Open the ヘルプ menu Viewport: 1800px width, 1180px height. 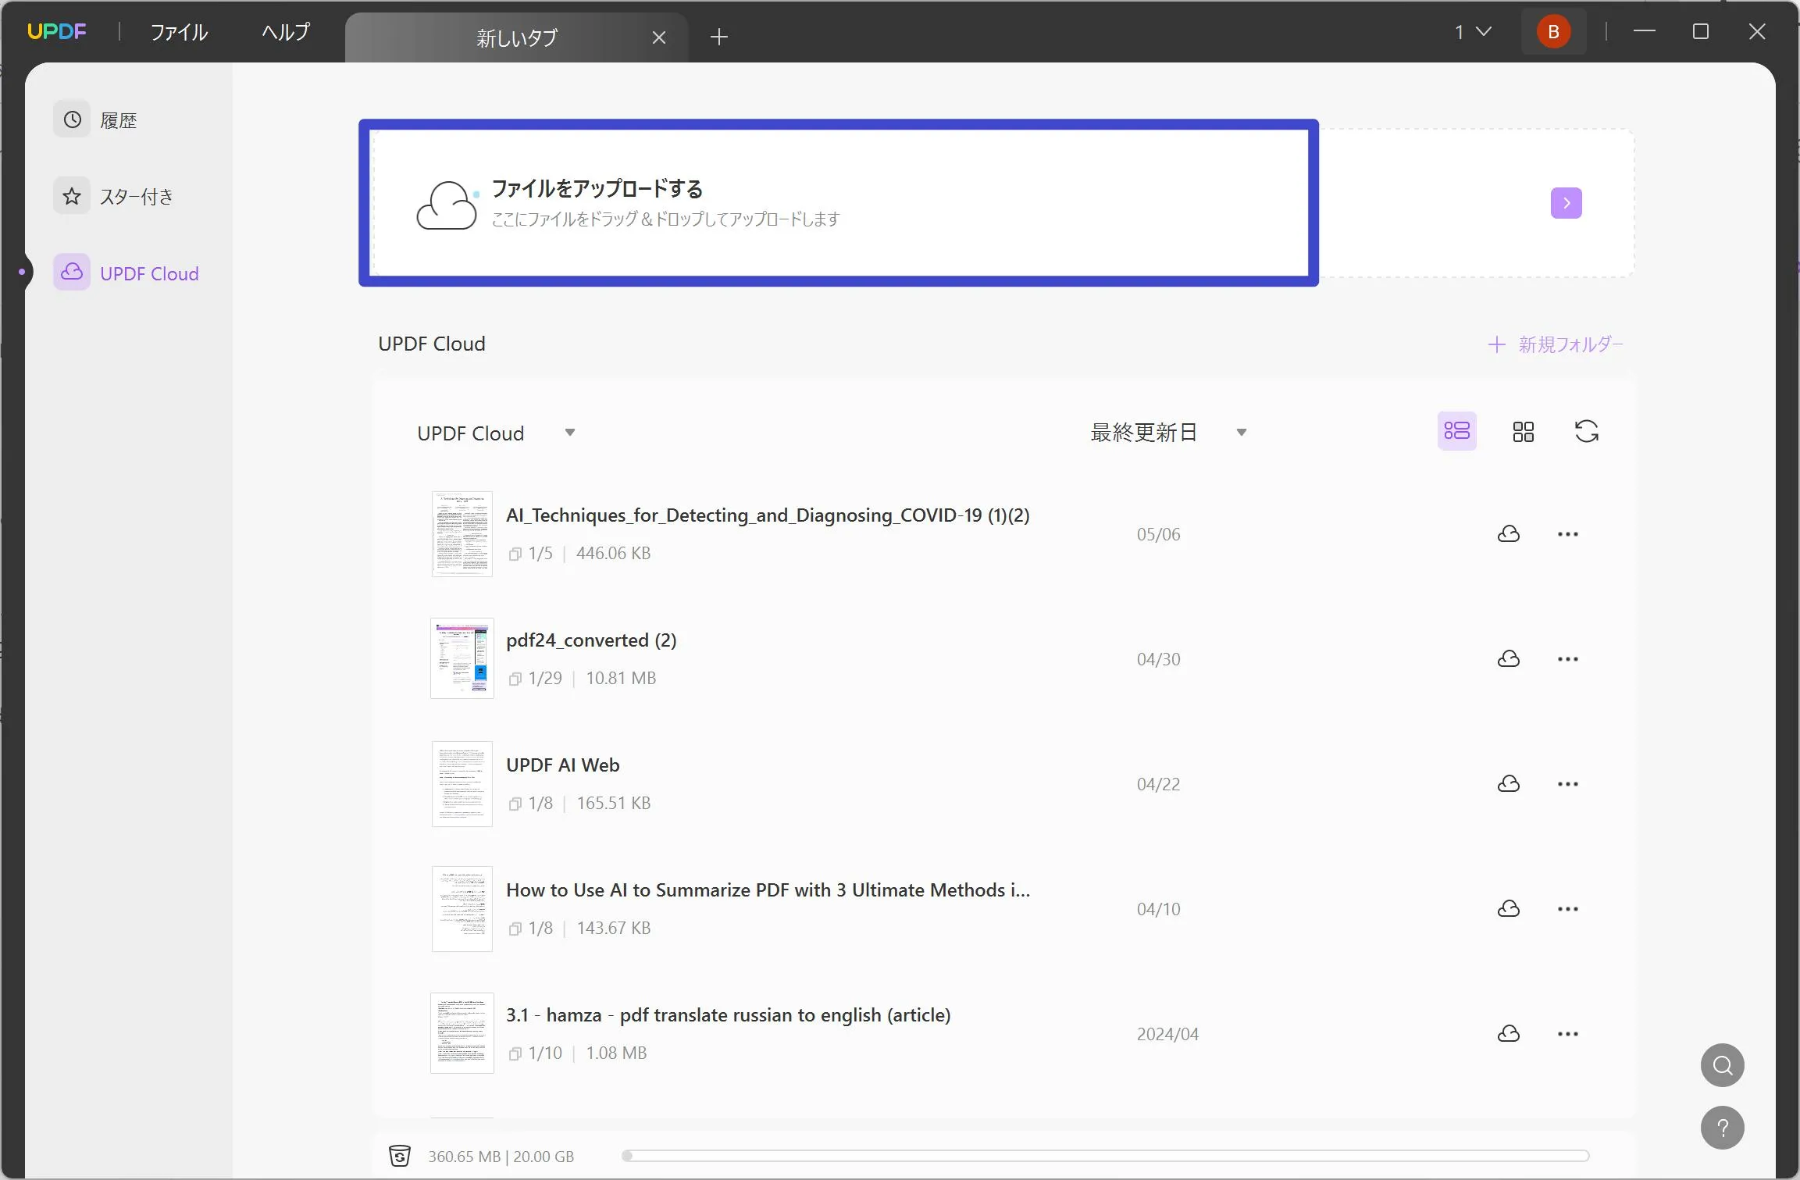coord(286,32)
